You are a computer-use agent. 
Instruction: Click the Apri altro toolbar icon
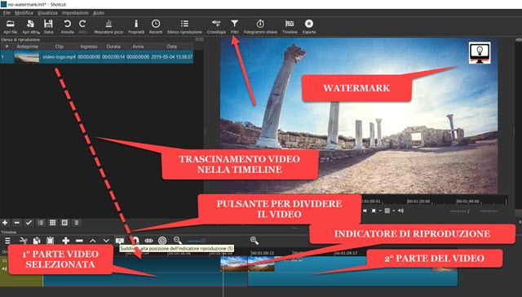coord(31,27)
